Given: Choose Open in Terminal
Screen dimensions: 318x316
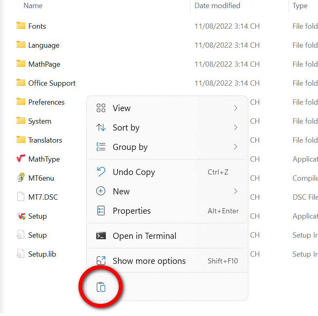Looking at the screenshot, I should [168, 236].
